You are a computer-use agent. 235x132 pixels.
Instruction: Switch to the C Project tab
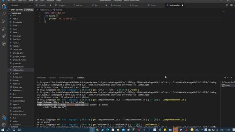point(61,5)
